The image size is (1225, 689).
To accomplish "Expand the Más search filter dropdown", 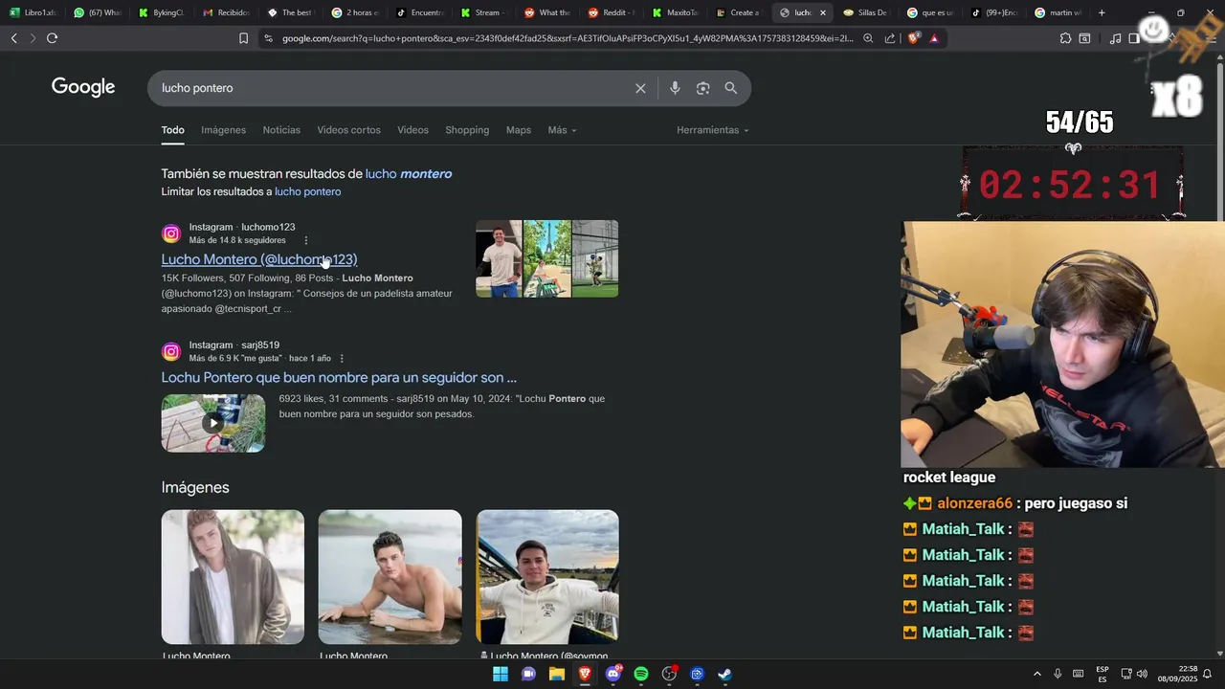I will tap(562, 130).
